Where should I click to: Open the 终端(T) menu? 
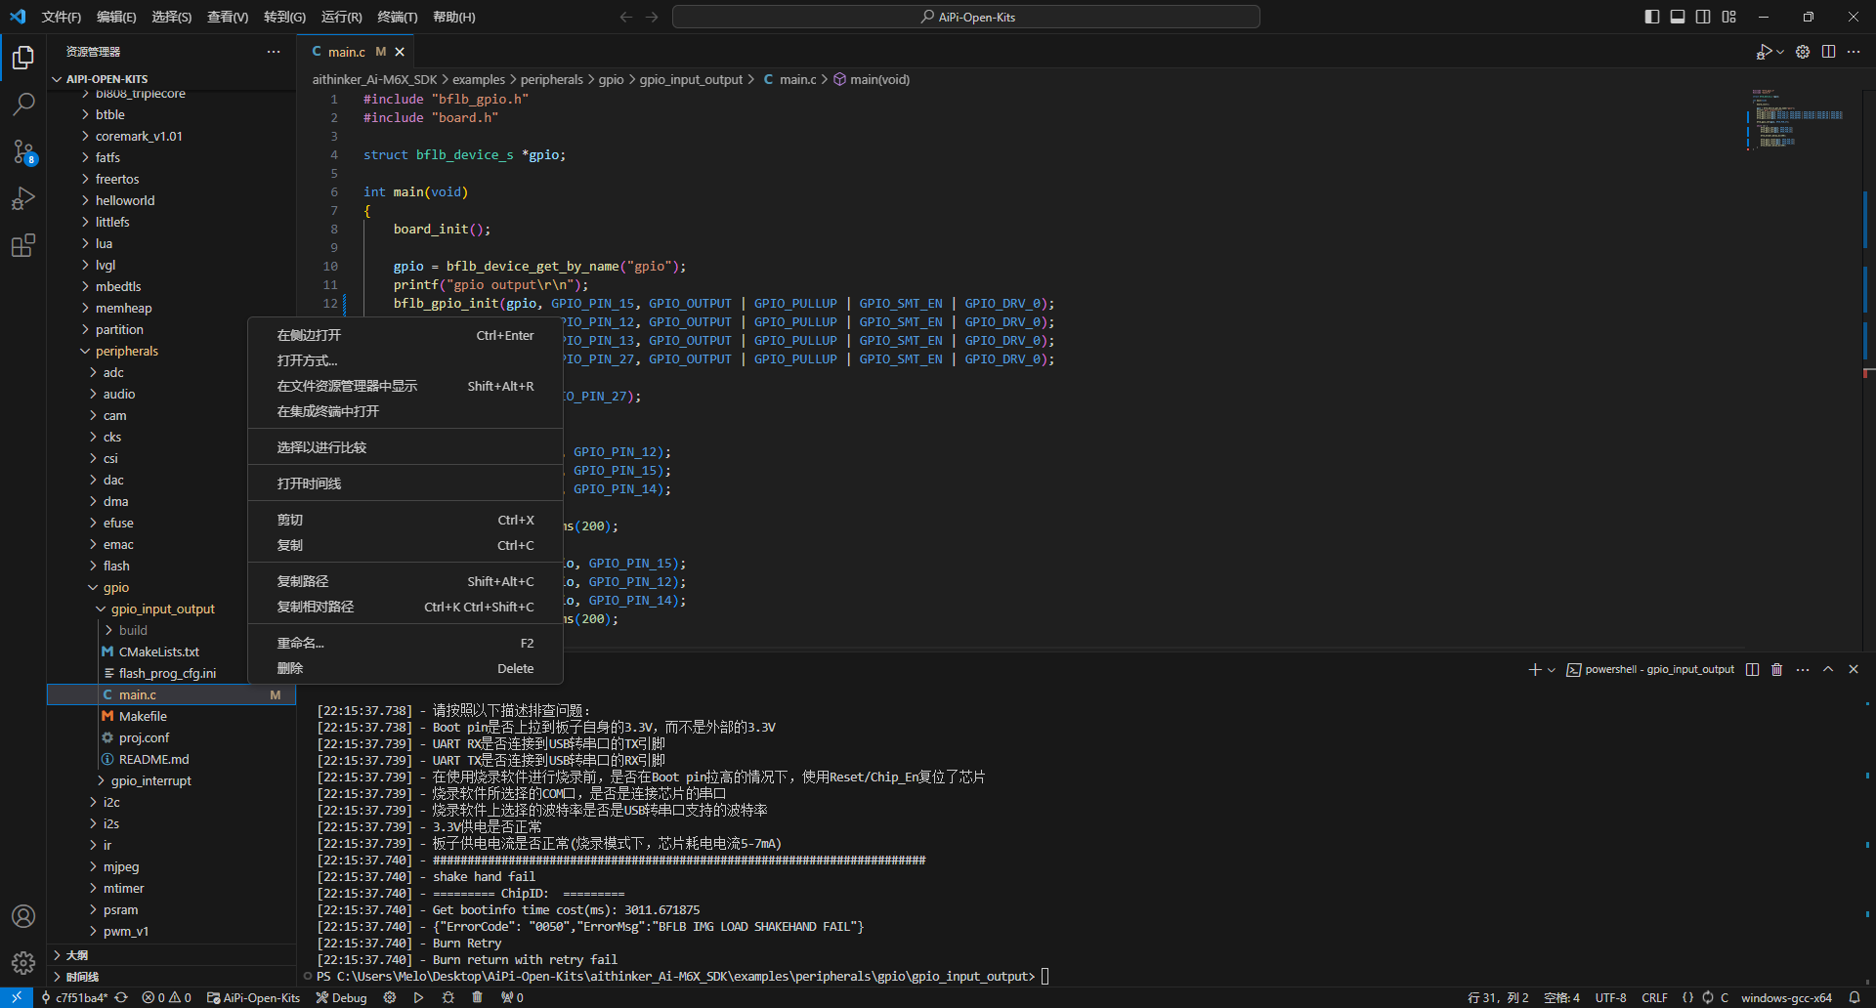click(x=398, y=17)
